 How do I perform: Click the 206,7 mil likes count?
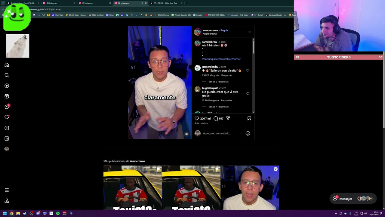(206, 119)
